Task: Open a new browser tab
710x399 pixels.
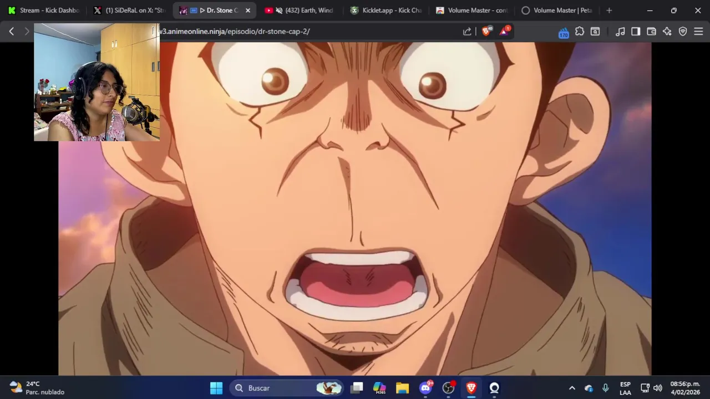Action: [609, 11]
